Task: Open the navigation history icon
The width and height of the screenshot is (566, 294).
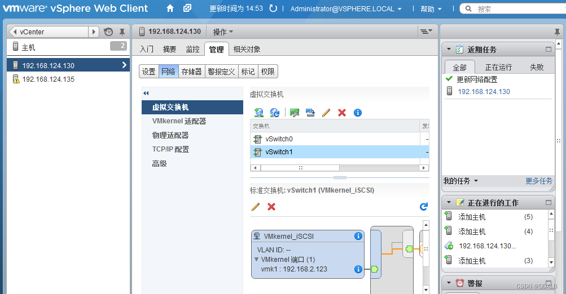Action: tap(108, 32)
